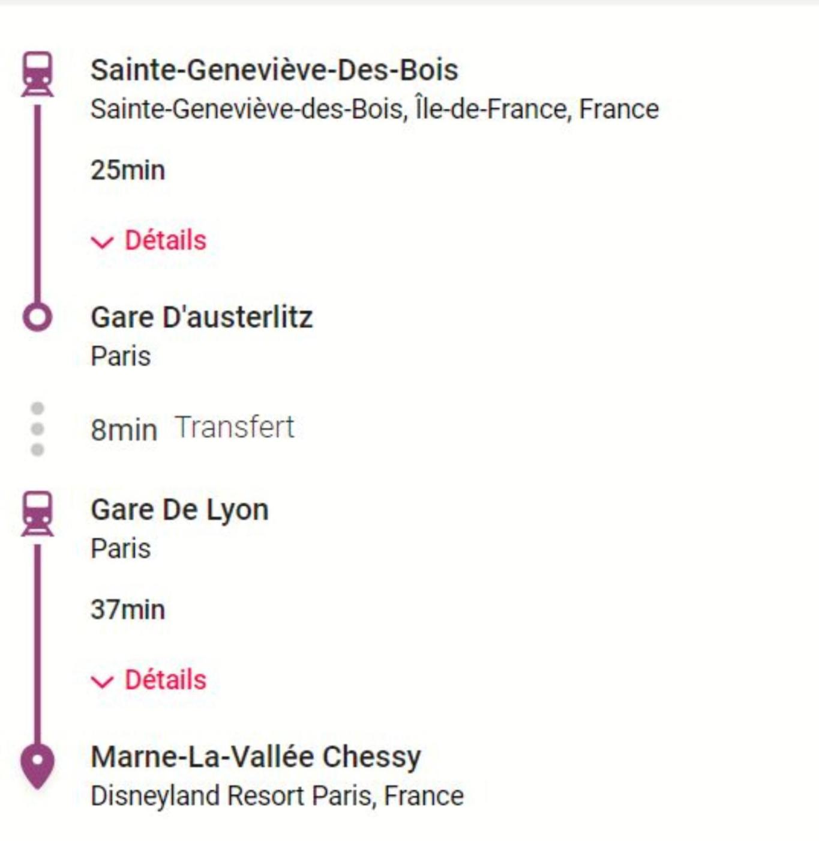Click the Île-de-France address subtitle line
Screen dimensions: 819x841
374,110
